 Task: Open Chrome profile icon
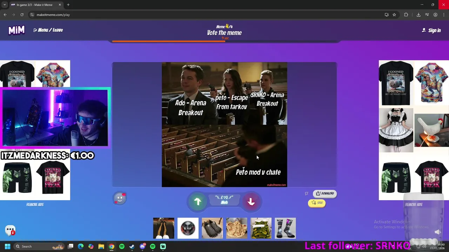tap(435, 15)
